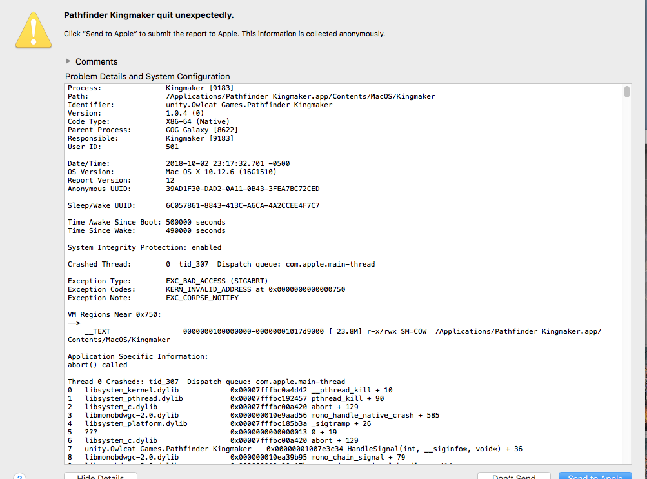The height and width of the screenshot is (479, 647).
Task: Expand the Comments disclosure triangle
Action: (x=68, y=61)
